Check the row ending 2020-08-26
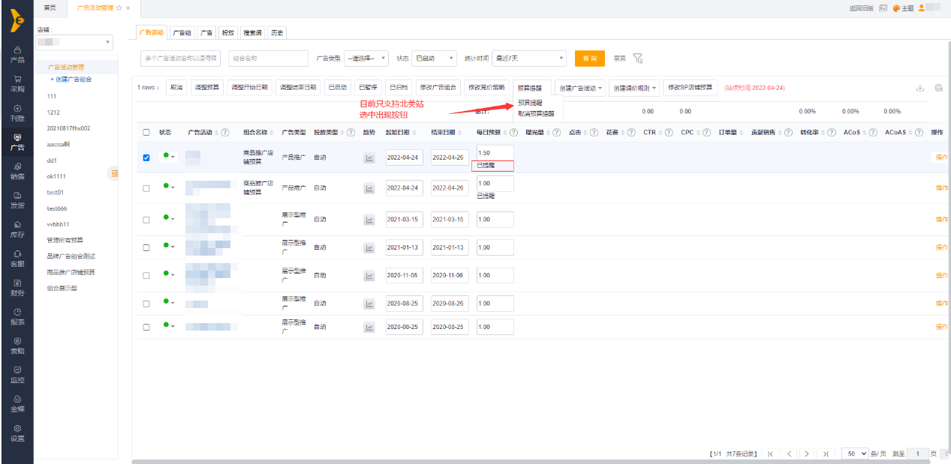Screen dimensions: 951x464 (146, 304)
